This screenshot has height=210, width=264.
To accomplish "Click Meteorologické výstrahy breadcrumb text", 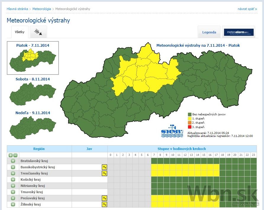I will pyautogui.click(x=73, y=9).
